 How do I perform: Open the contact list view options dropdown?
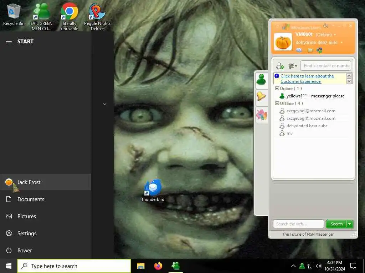point(293,66)
